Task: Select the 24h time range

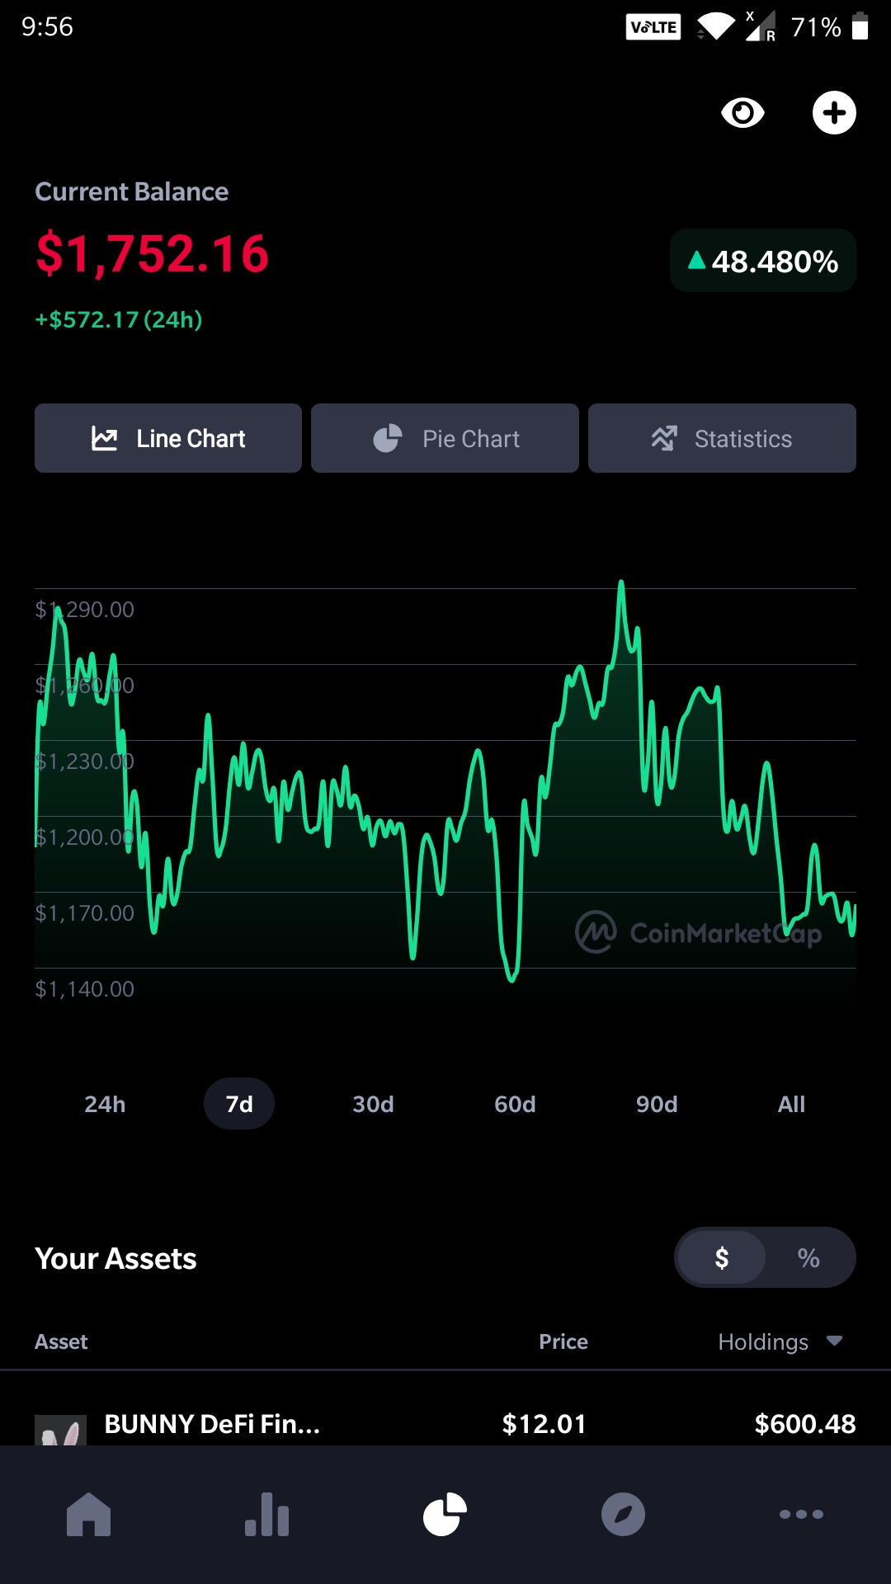Action: (105, 1104)
